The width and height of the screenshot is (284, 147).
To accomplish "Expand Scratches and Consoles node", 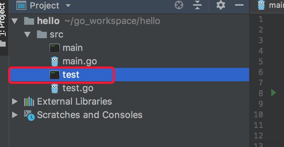I will 15,115.
